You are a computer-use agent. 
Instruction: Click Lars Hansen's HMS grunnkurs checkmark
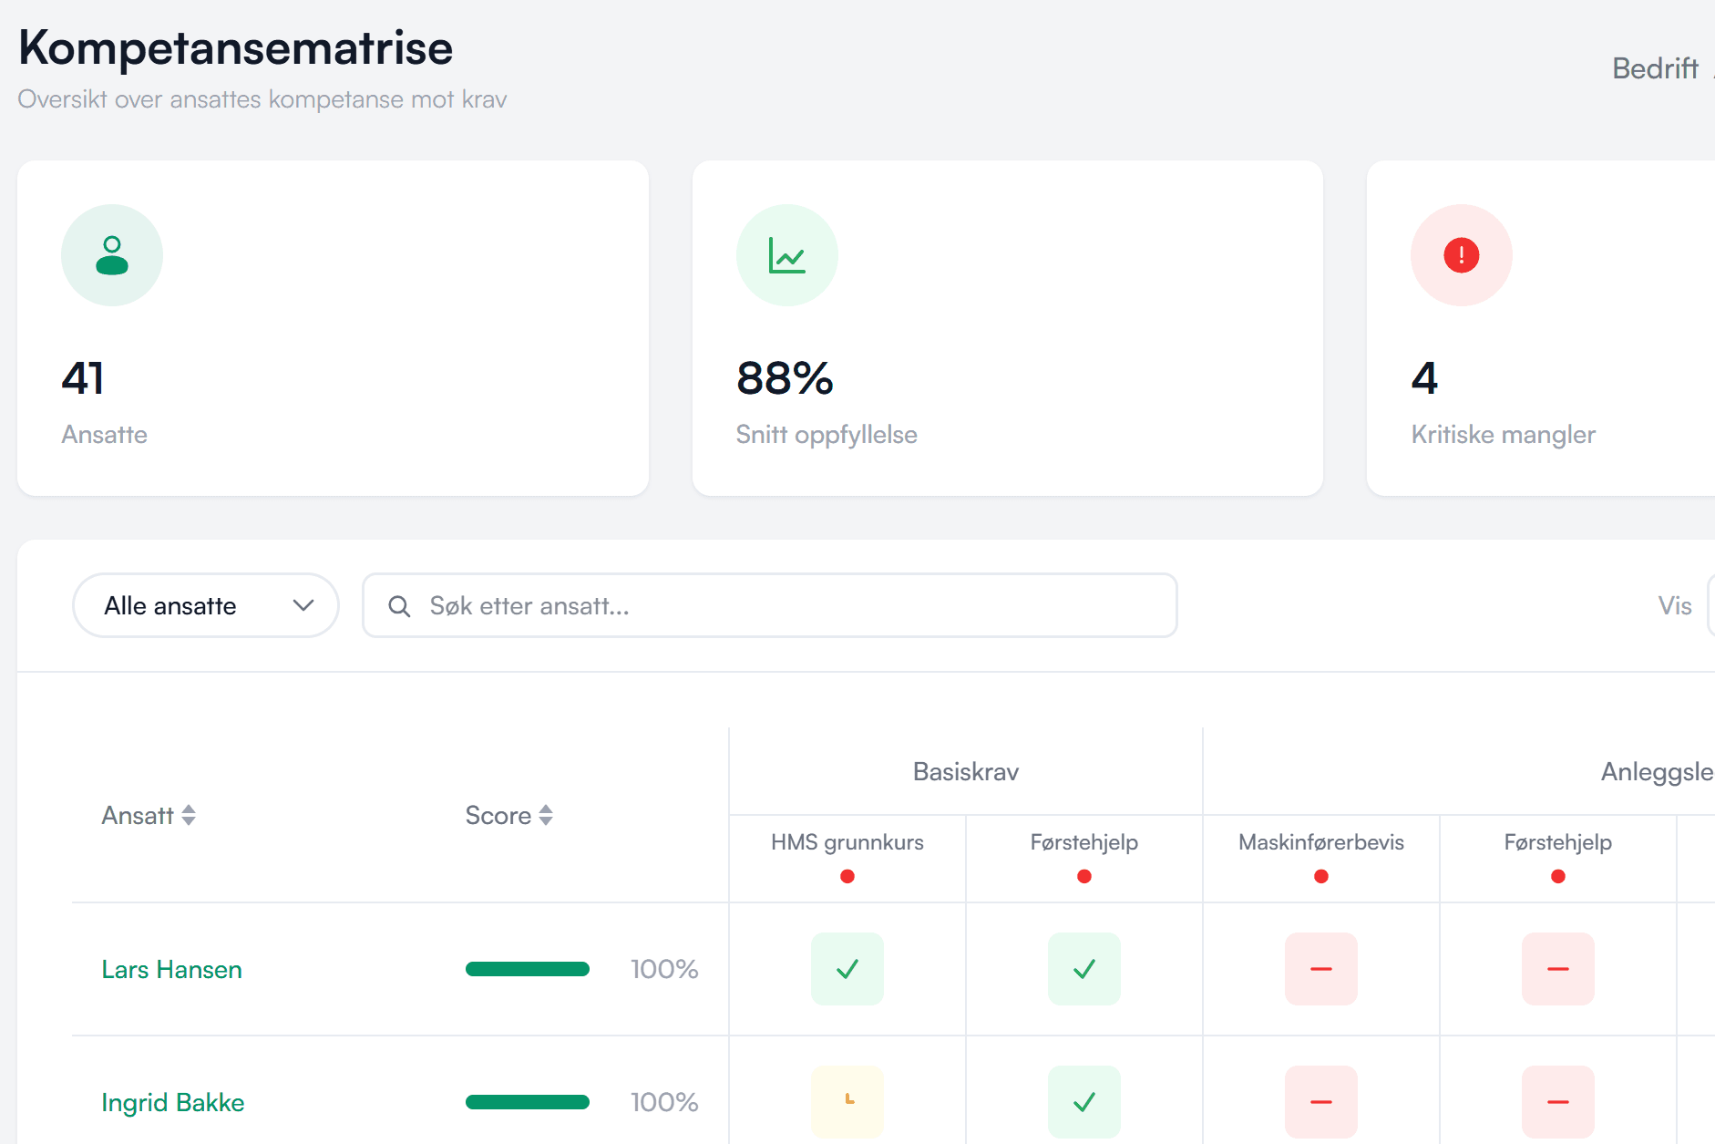(847, 969)
